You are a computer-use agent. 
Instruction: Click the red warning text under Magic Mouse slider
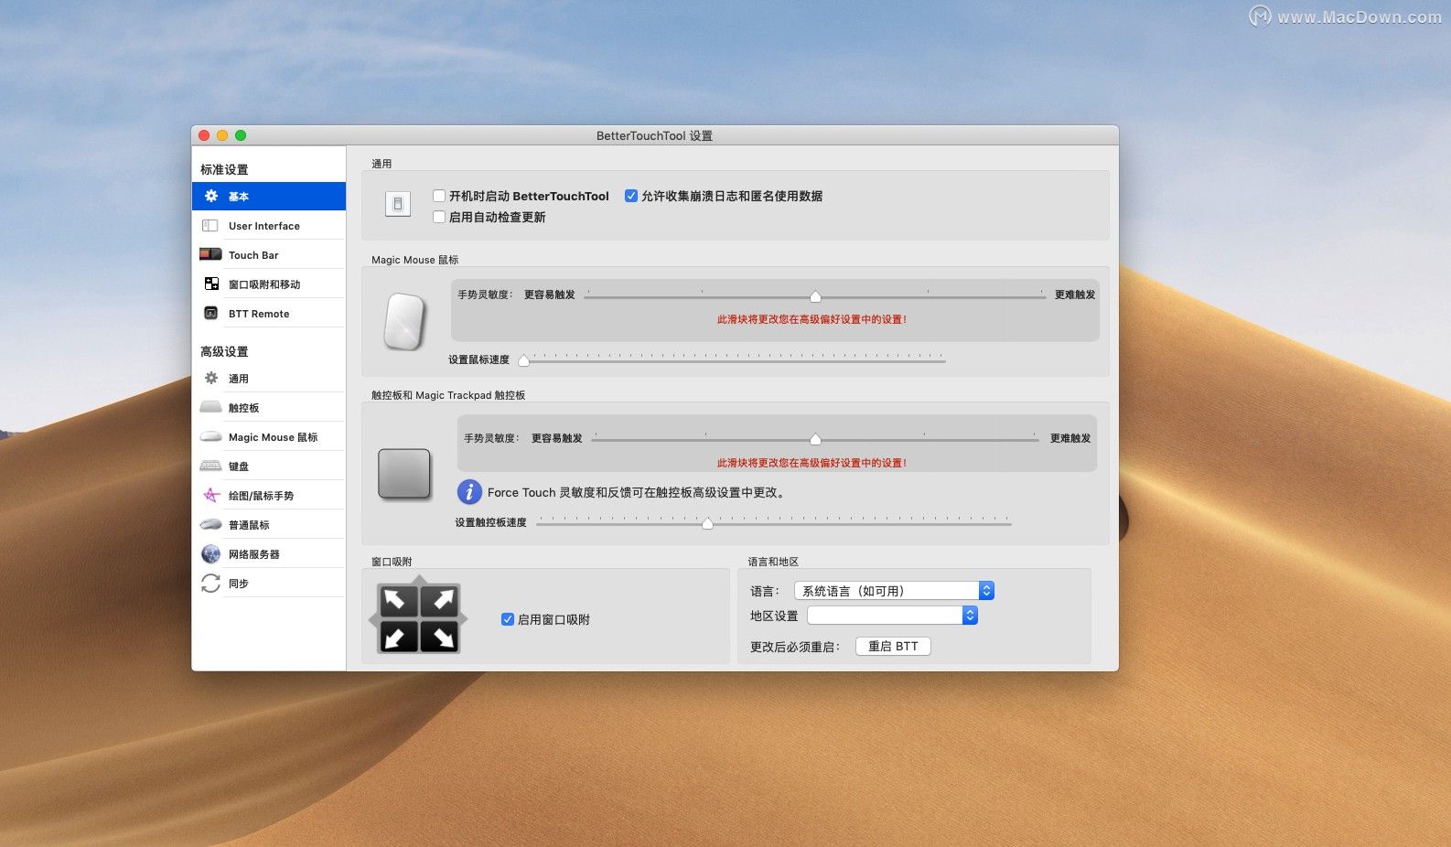click(x=811, y=319)
